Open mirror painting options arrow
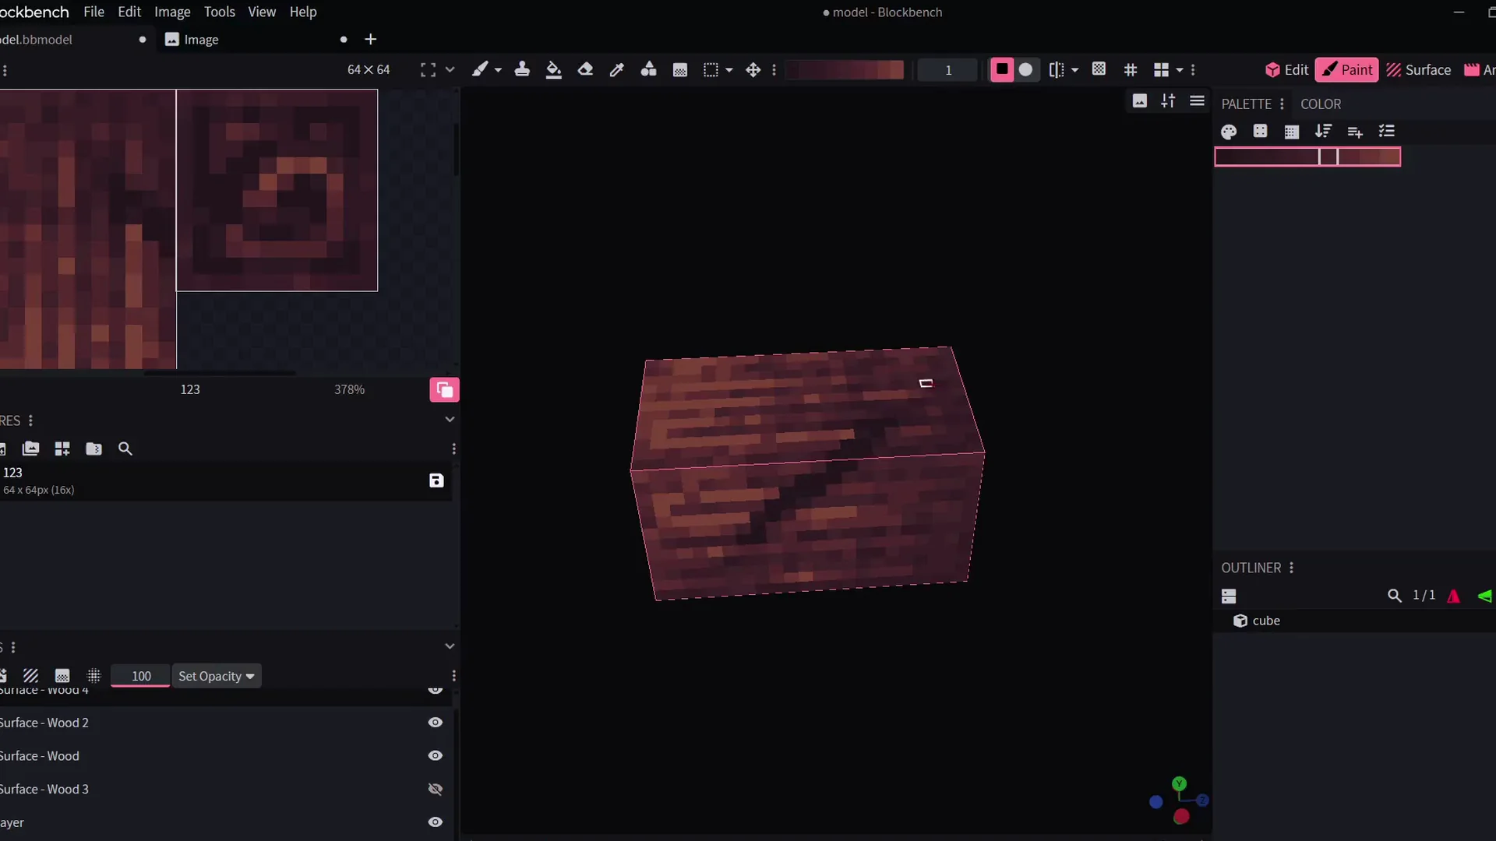The height and width of the screenshot is (841, 1496). pos(1075,70)
